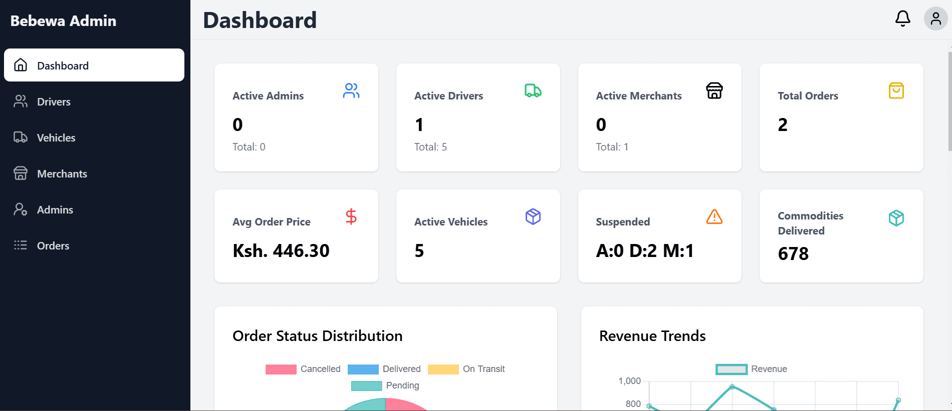Click the Suspended card label

(x=623, y=221)
